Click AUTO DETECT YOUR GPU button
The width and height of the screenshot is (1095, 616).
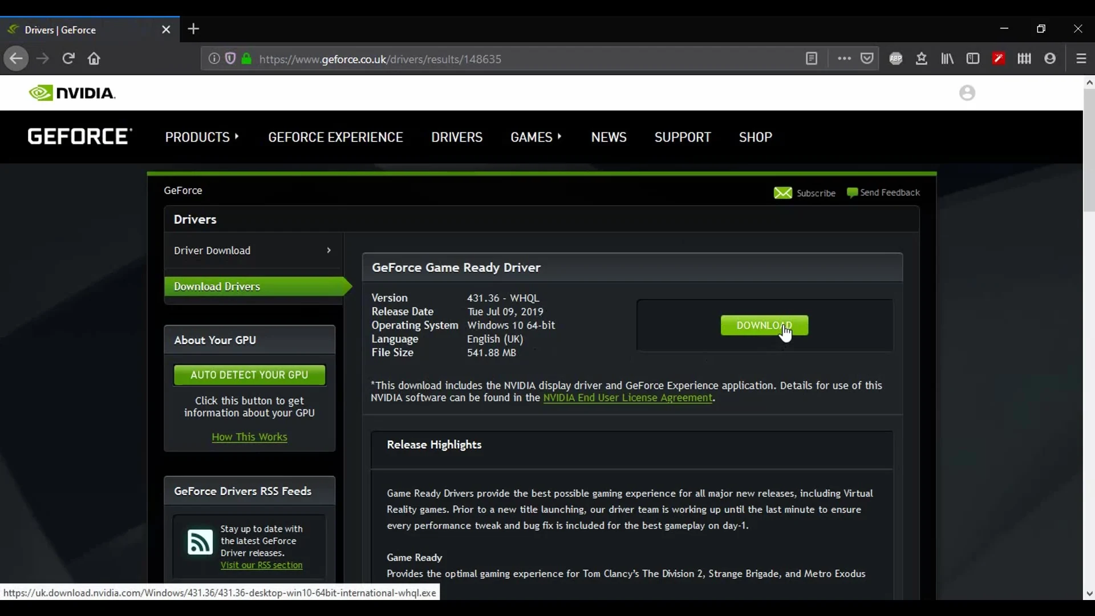pyautogui.click(x=249, y=375)
